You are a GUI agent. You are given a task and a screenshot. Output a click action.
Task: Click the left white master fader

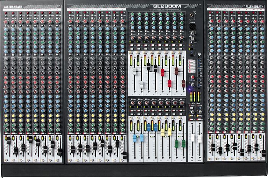pyautogui.click(x=193, y=138)
